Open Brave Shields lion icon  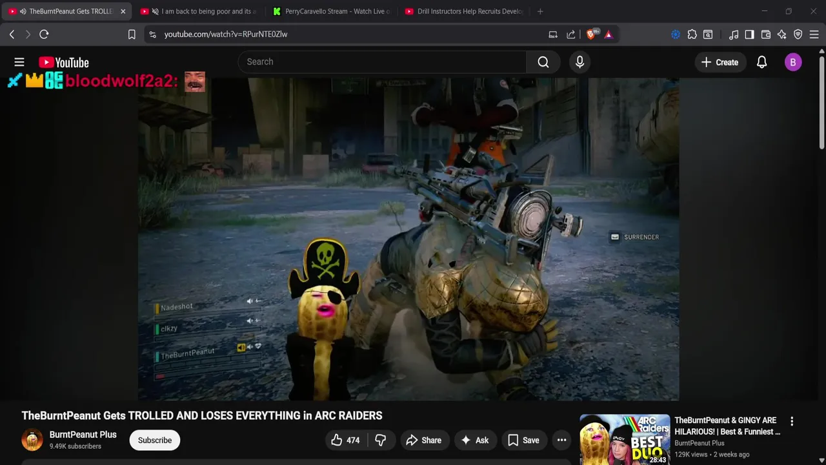pos(592,34)
